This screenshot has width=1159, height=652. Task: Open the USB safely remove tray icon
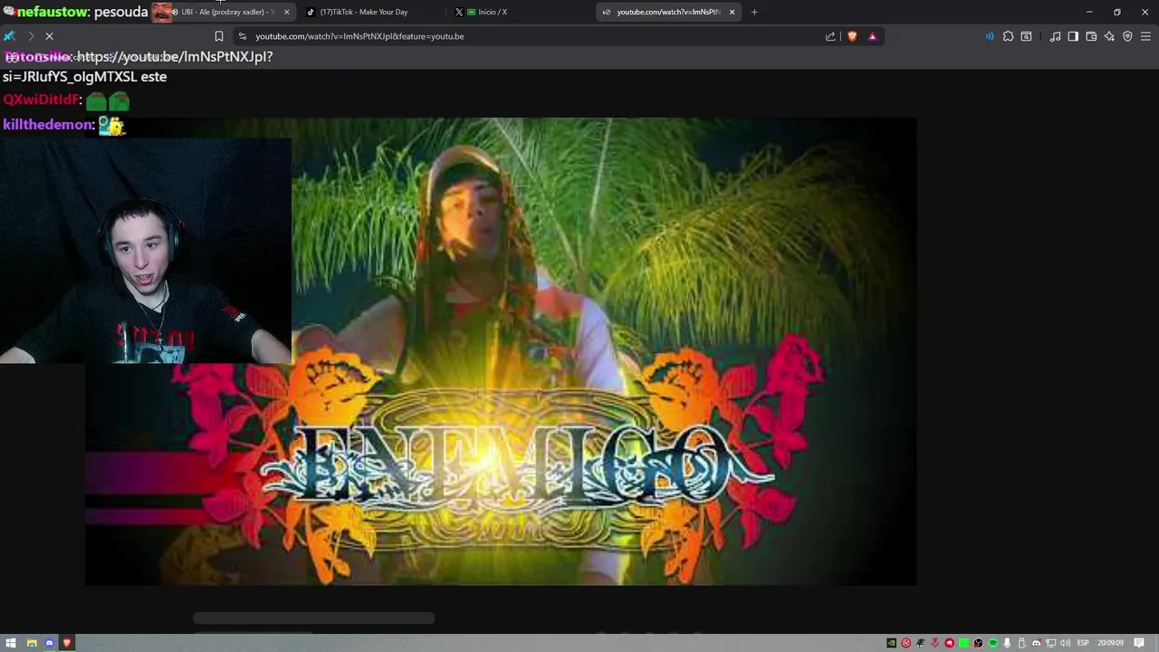click(1021, 643)
